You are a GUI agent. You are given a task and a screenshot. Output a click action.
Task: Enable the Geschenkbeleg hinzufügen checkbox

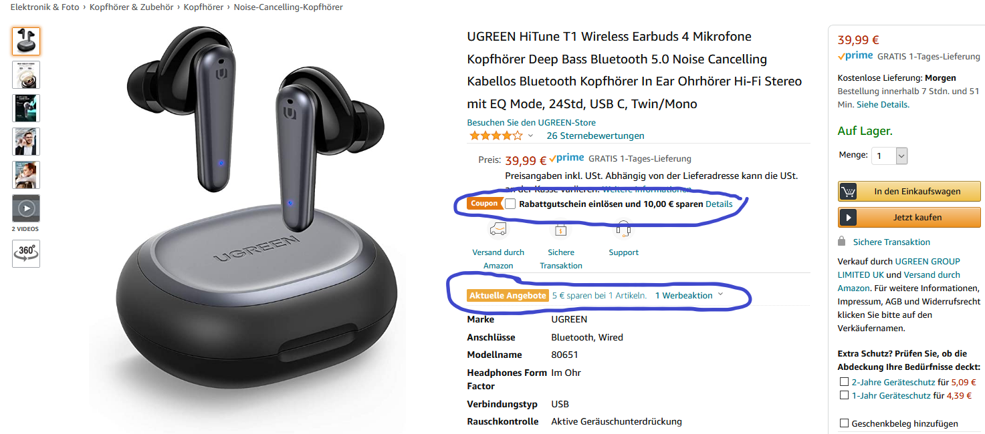pos(844,423)
